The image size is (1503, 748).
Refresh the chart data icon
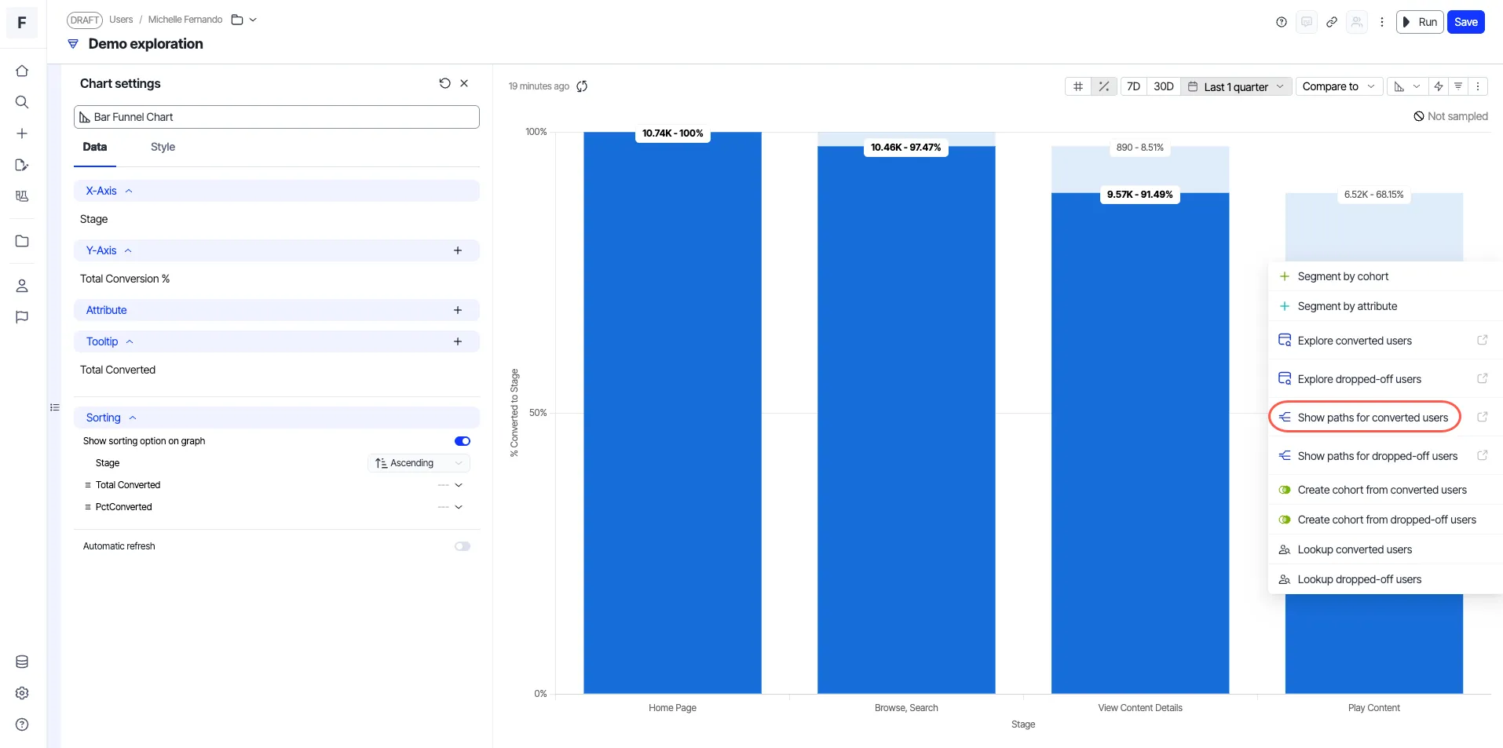582,86
